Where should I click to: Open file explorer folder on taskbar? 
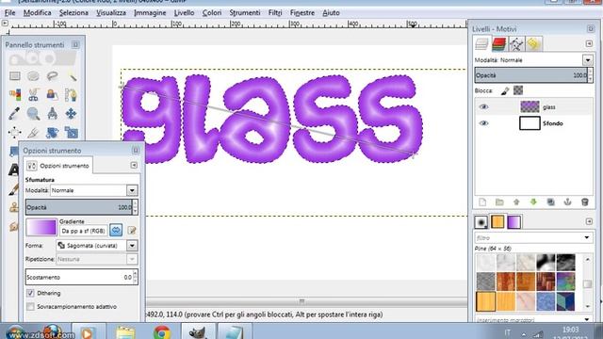[125, 332]
